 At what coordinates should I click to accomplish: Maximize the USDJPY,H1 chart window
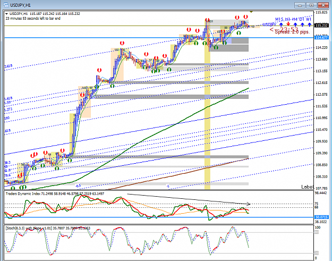311,5
